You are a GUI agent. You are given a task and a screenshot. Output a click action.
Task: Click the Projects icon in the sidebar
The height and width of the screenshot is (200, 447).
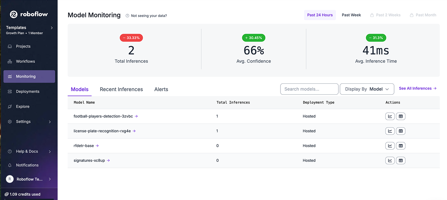point(10,46)
